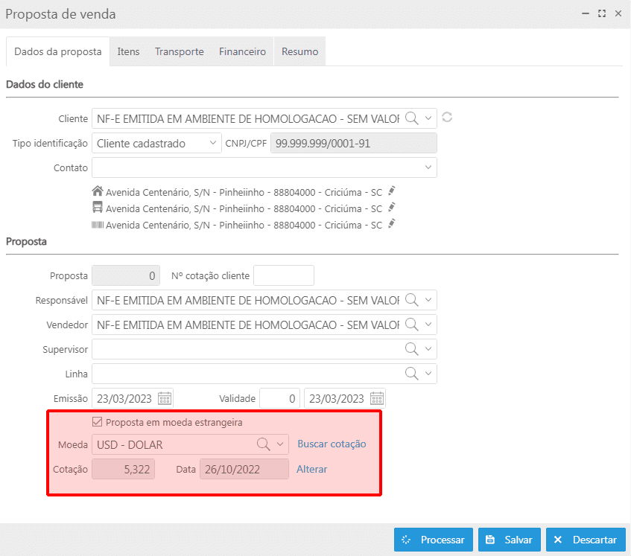Click the Buscar cotação link
The width and height of the screenshot is (631, 556).
pyautogui.click(x=332, y=444)
